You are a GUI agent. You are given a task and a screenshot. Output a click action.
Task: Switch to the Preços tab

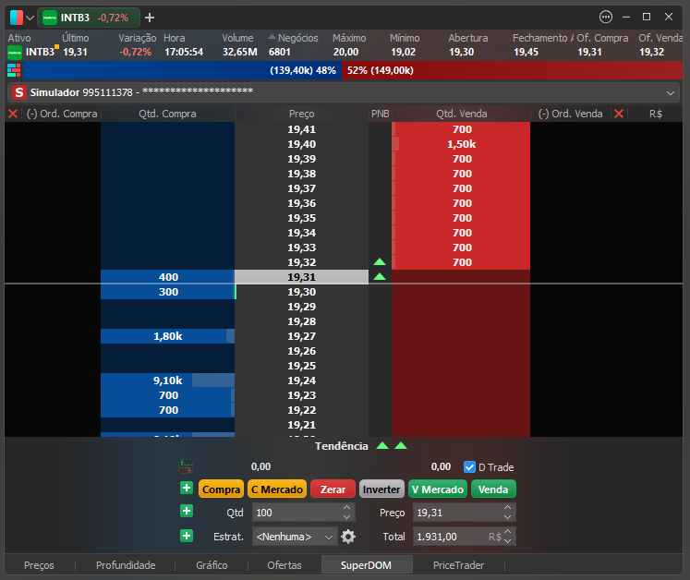[x=39, y=565]
